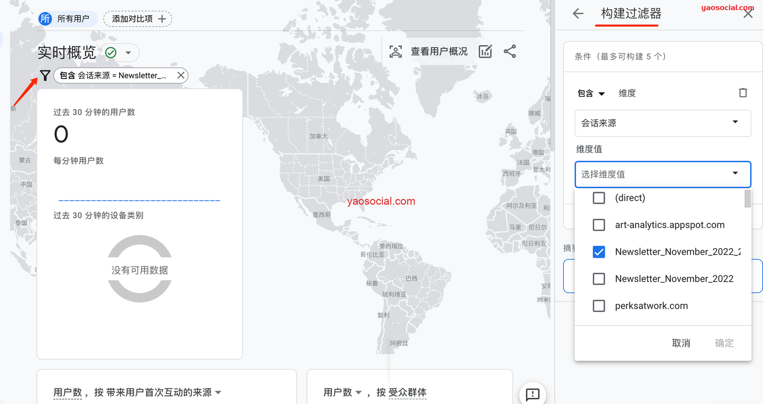
Task: Open the 查看用户概况 user snapshot
Action: tap(429, 51)
